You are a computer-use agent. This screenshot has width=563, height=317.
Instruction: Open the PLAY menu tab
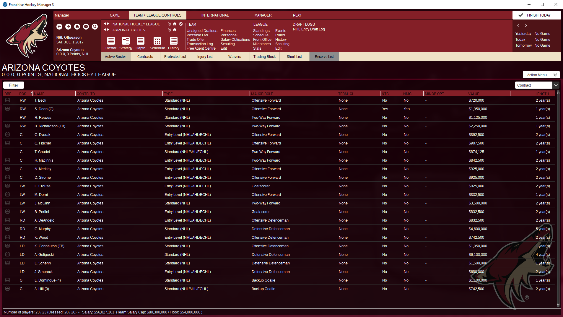[297, 15]
